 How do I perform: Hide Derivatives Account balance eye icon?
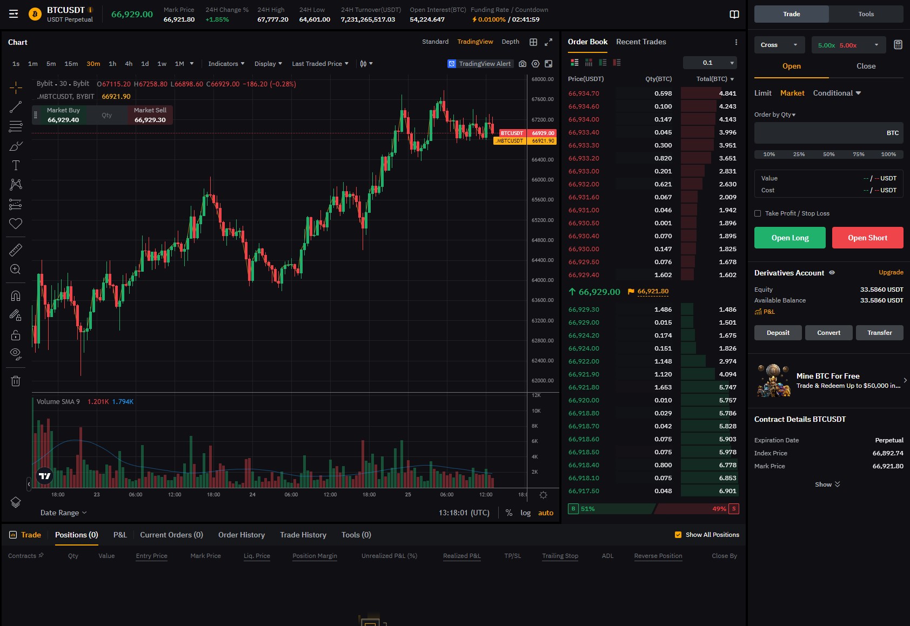pyautogui.click(x=832, y=273)
